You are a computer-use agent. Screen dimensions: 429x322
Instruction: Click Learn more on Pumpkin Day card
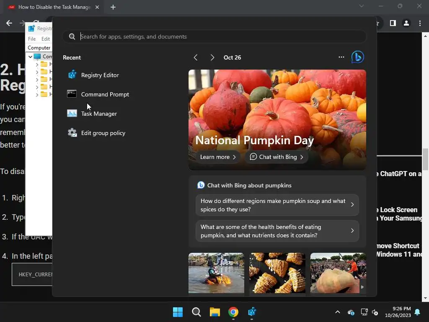click(x=218, y=157)
